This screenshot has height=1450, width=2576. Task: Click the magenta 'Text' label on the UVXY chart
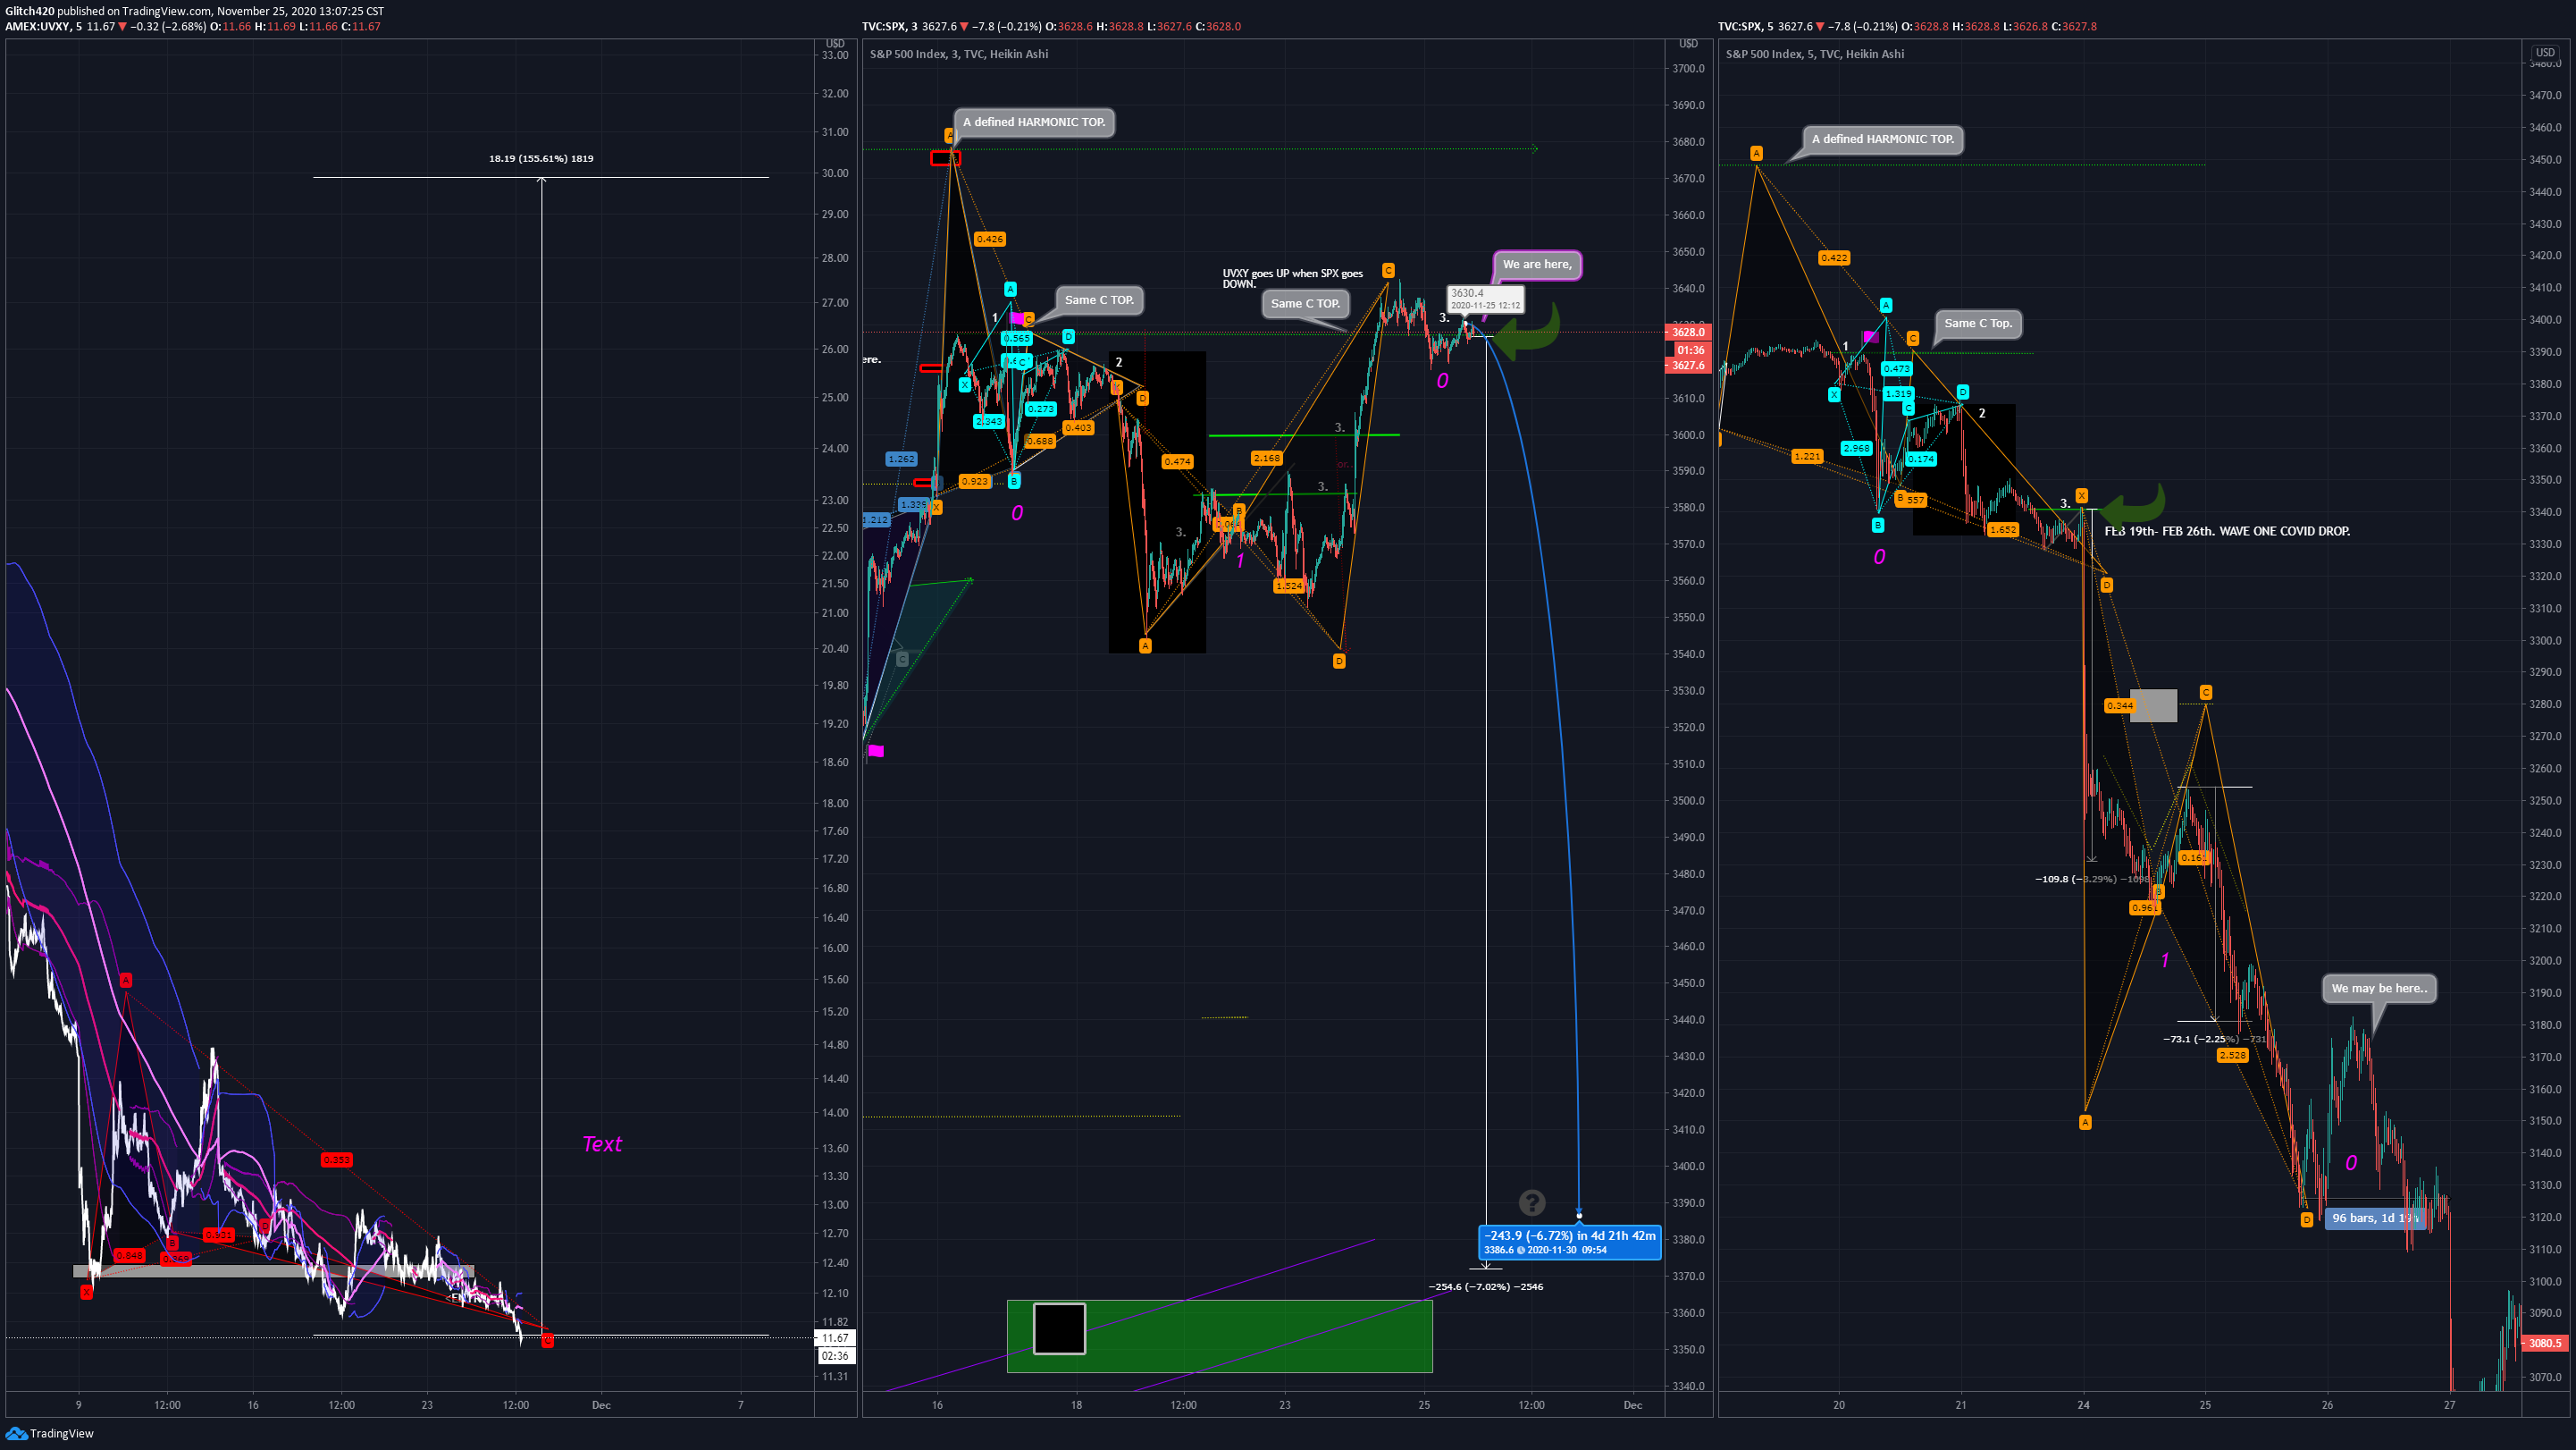pyautogui.click(x=602, y=1143)
